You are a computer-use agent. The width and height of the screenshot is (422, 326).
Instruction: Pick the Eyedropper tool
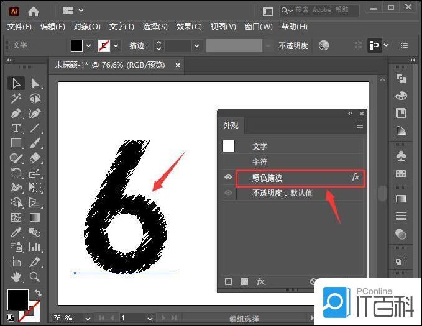[16, 232]
